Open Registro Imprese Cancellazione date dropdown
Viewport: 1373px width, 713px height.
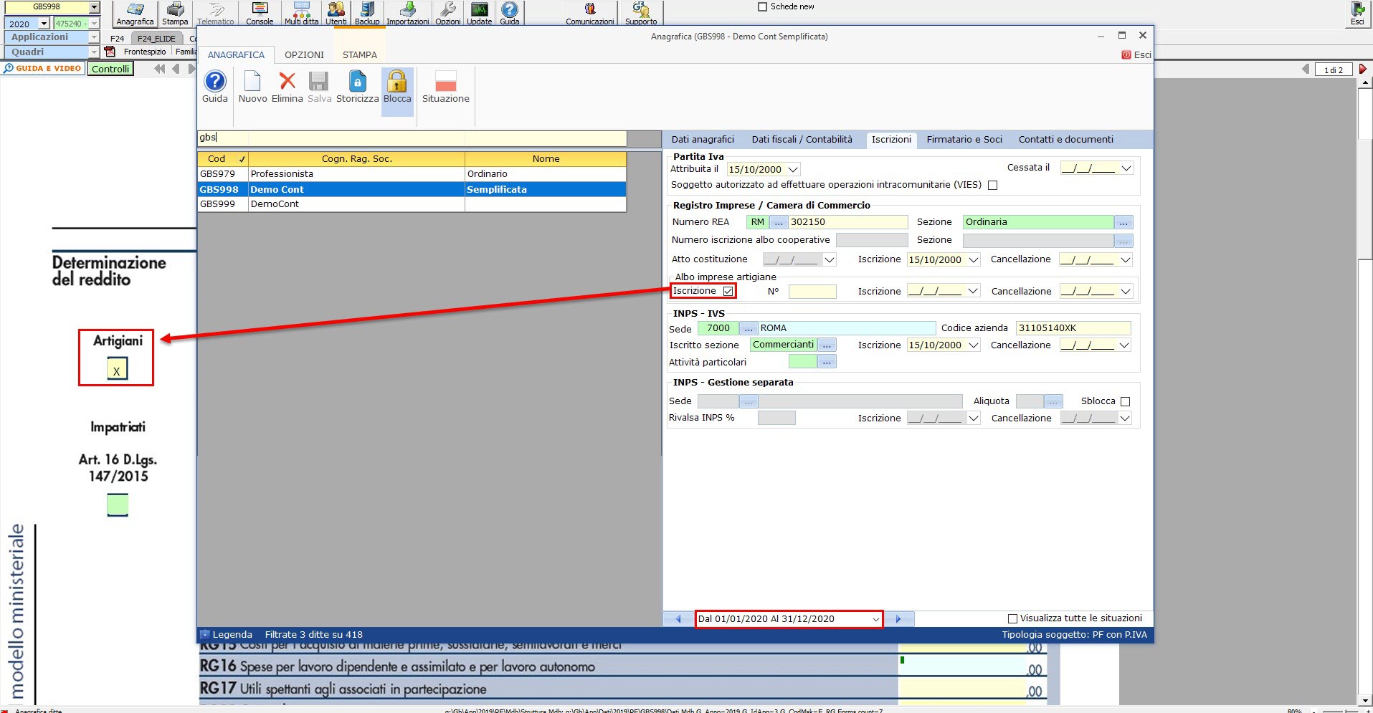coord(1126,260)
